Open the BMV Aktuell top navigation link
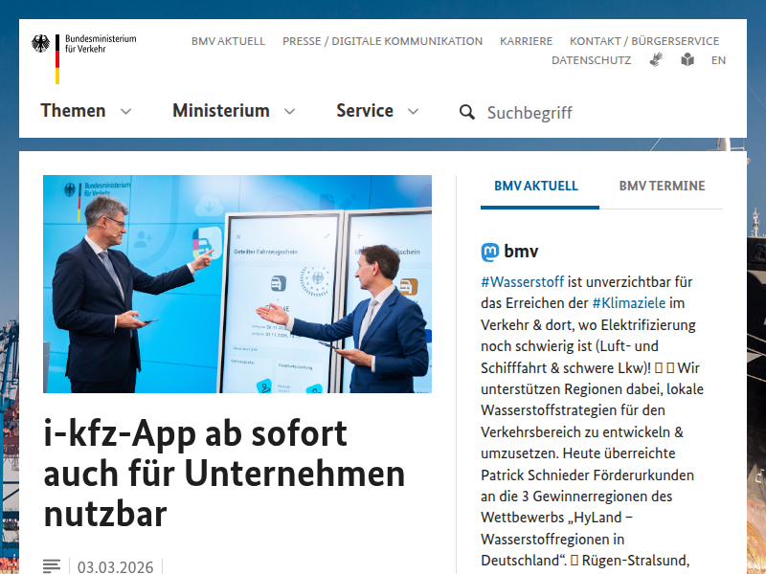Image resolution: width=766 pixels, height=574 pixels. 228,41
